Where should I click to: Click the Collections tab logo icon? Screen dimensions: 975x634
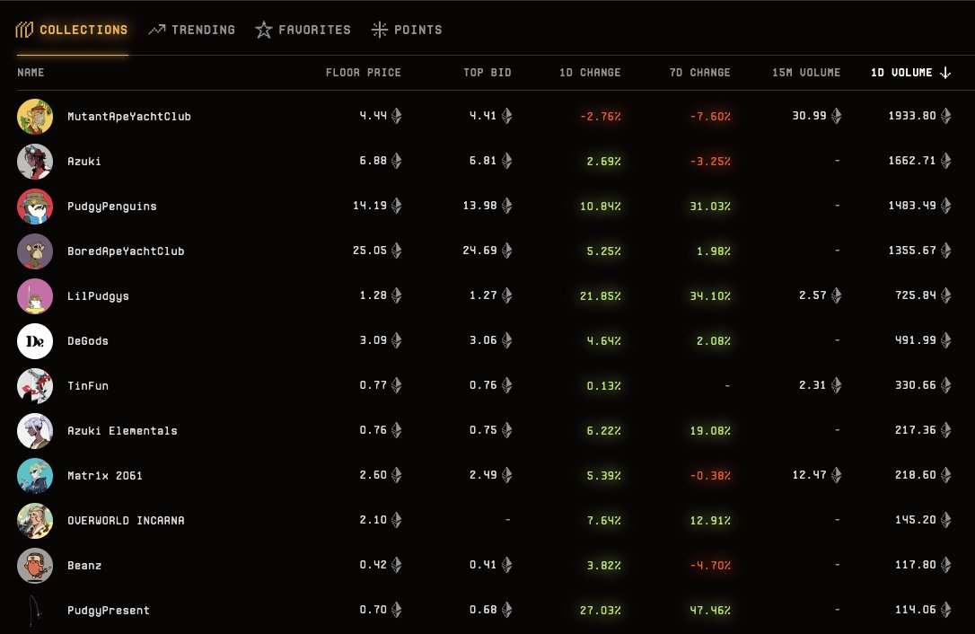click(24, 30)
